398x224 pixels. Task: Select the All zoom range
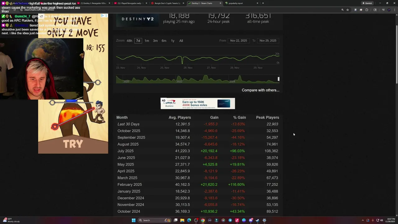[181, 41]
